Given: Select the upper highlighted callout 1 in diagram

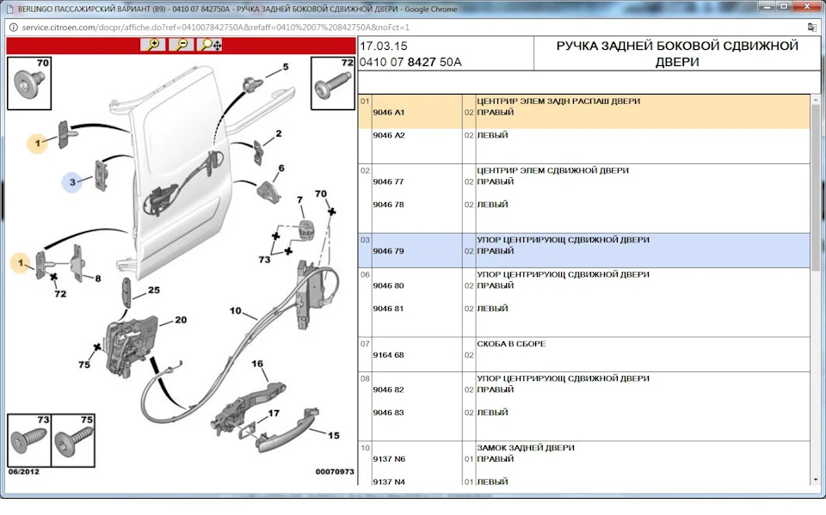Looking at the screenshot, I should [x=37, y=143].
